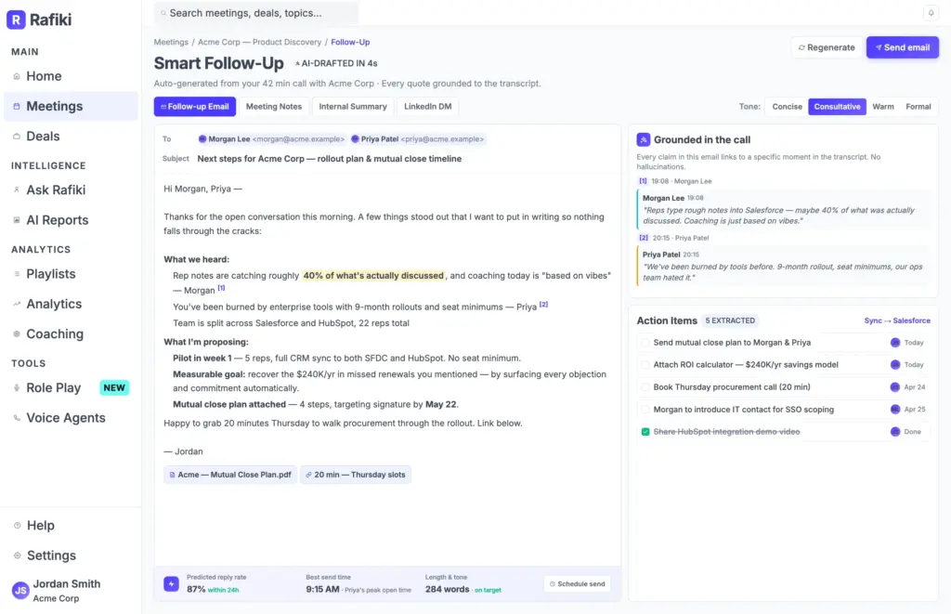Click the Home sidebar icon

17,76
